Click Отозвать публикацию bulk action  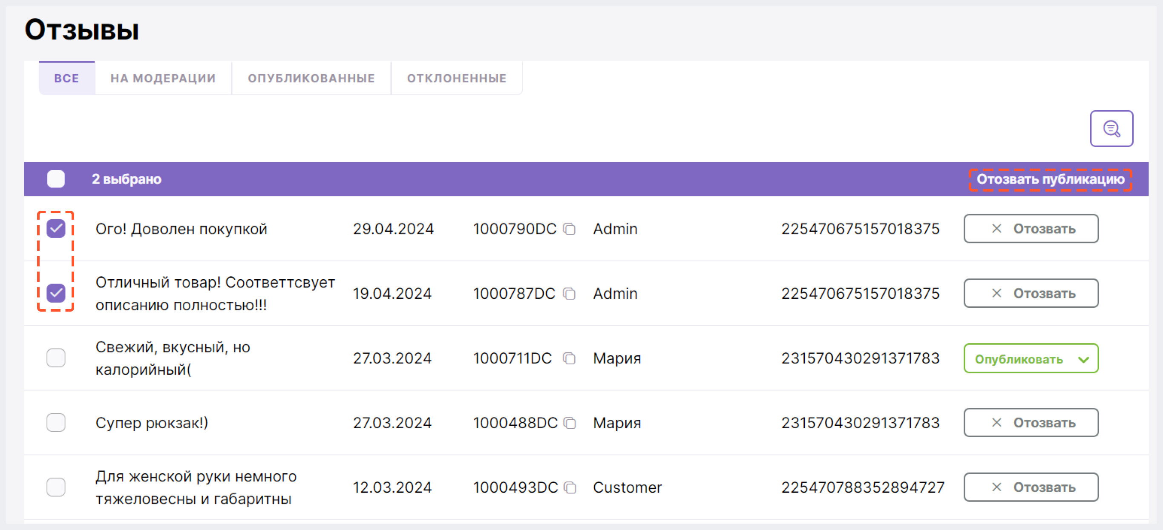coord(1050,179)
